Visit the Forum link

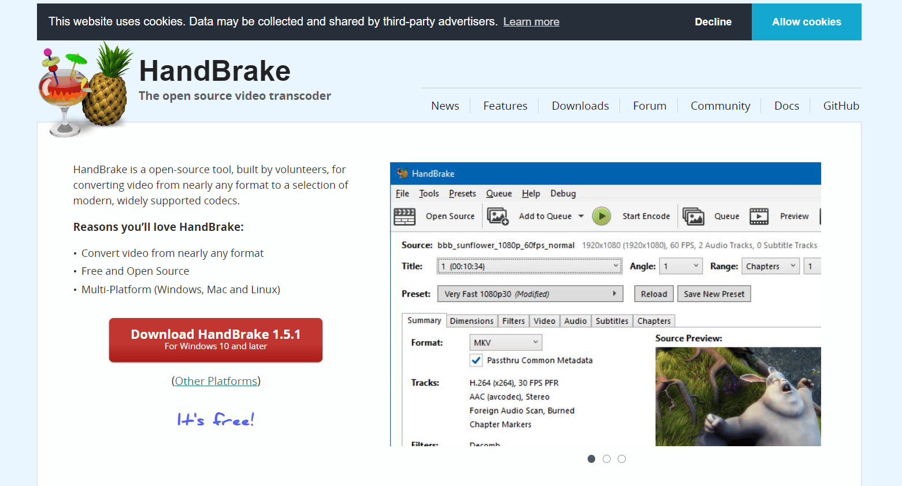(x=649, y=106)
